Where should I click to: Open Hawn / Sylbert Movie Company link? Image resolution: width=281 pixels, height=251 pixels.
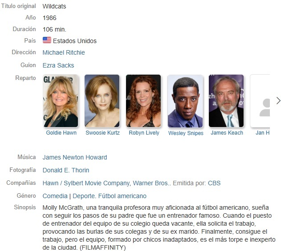(86, 183)
